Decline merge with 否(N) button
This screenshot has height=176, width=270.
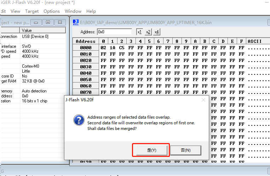pyautogui.click(x=185, y=150)
